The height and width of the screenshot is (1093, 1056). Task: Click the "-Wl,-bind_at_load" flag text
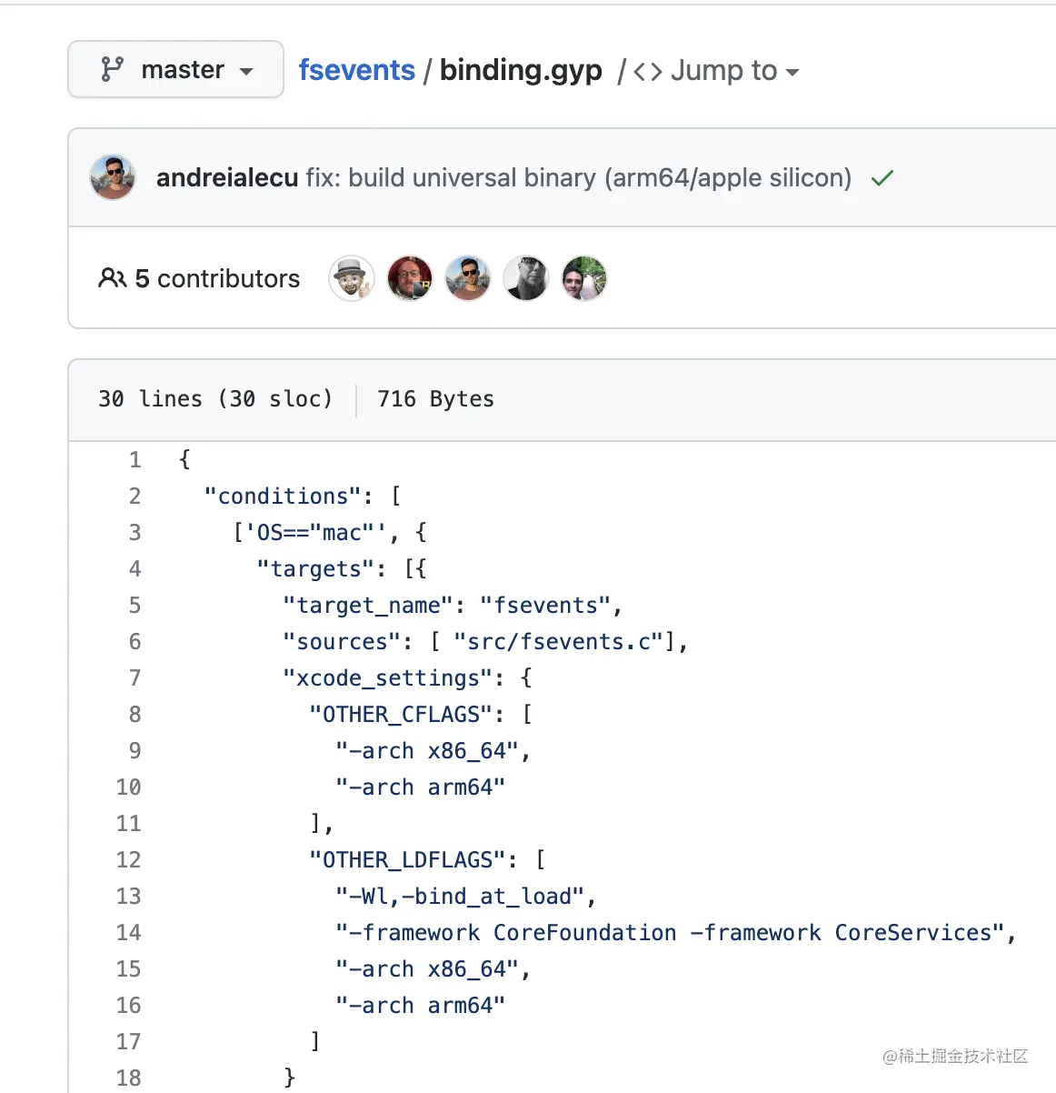tap(461, 897)
